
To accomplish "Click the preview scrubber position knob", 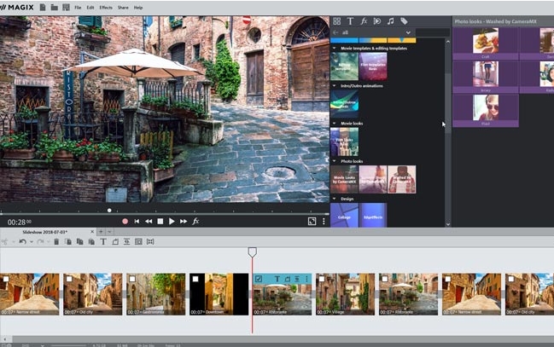I will coord(109,211).
